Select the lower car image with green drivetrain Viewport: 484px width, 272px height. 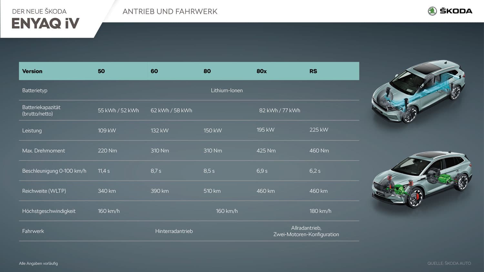coord(421,179)
